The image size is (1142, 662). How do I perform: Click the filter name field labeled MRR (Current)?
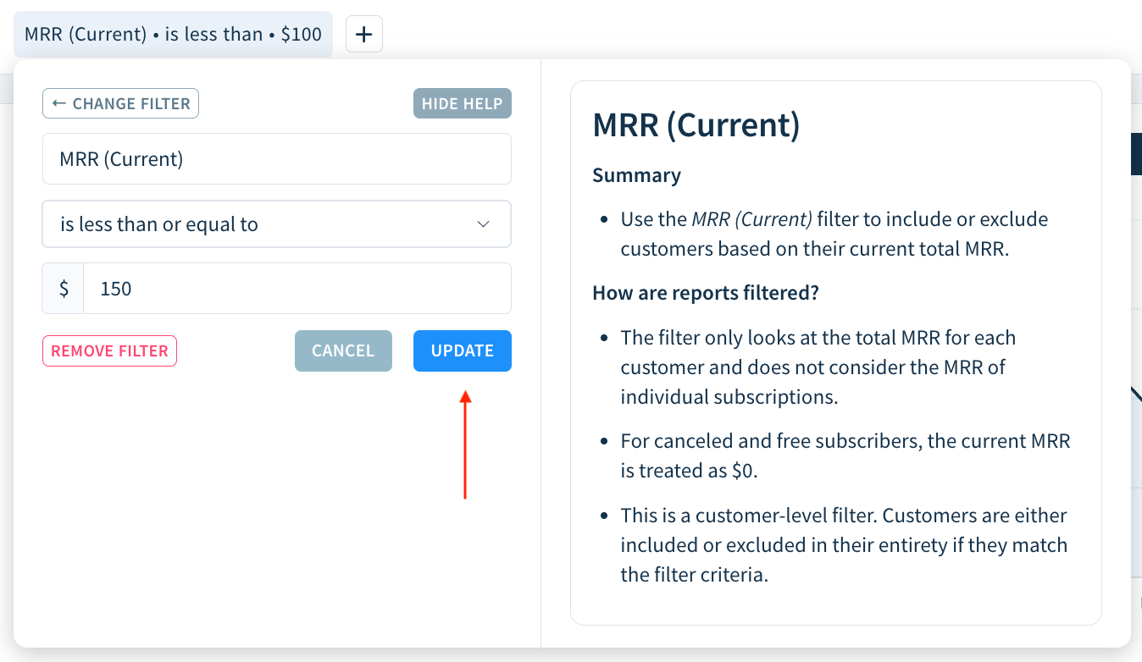[x=276, y=158]
